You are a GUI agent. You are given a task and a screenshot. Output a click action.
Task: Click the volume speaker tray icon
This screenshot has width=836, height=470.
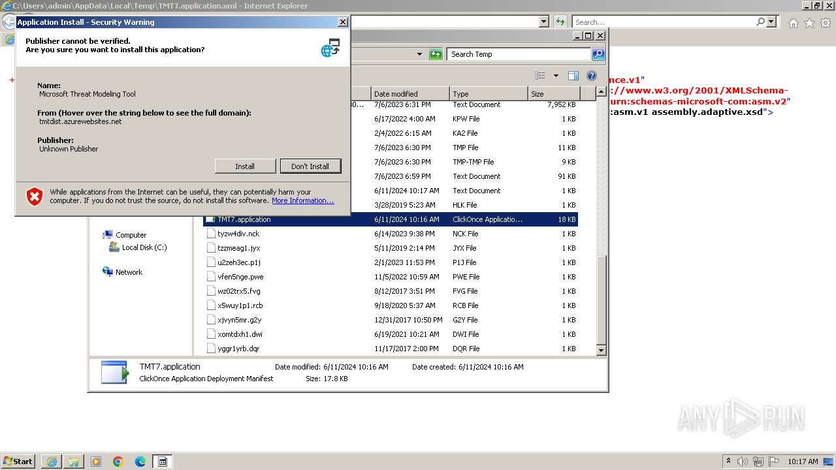743,462
